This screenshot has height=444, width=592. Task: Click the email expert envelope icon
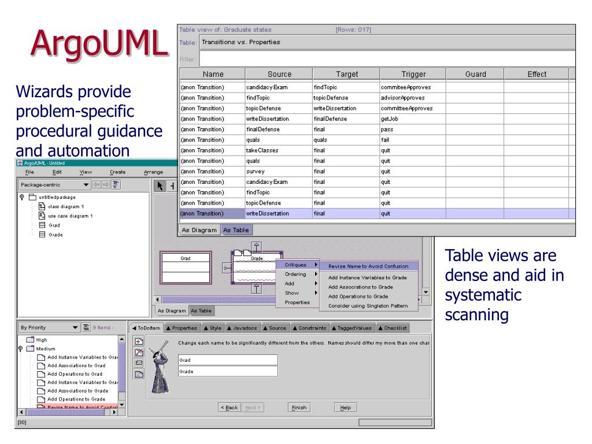click(139, 363)
